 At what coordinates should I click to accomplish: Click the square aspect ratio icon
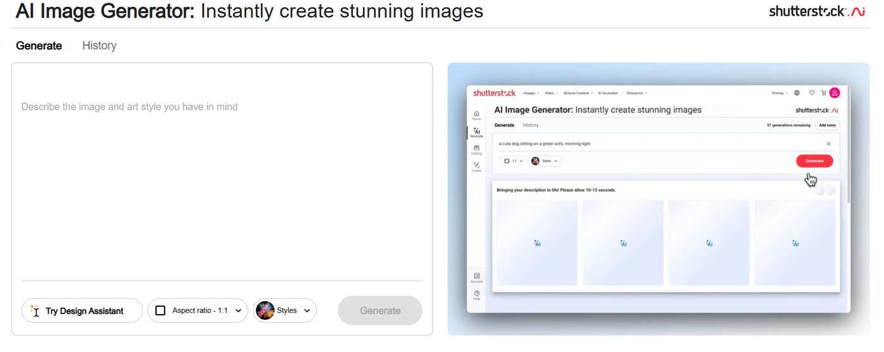click(x=160, y=310)
